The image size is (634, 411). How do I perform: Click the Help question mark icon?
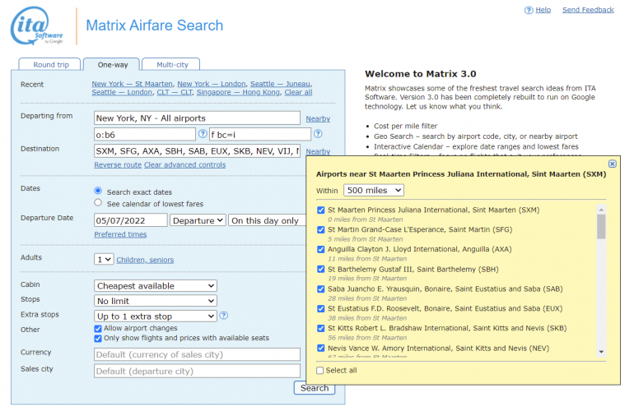(x=529, y=10)
